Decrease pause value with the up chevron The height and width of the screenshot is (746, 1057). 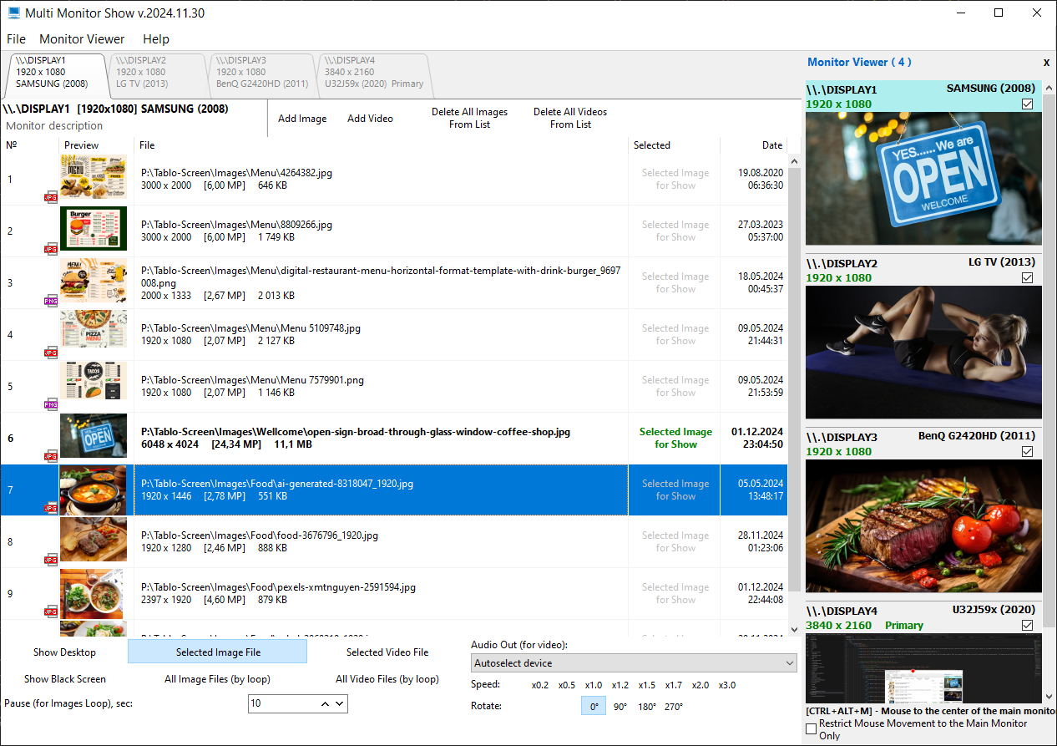tap(325, 704)
